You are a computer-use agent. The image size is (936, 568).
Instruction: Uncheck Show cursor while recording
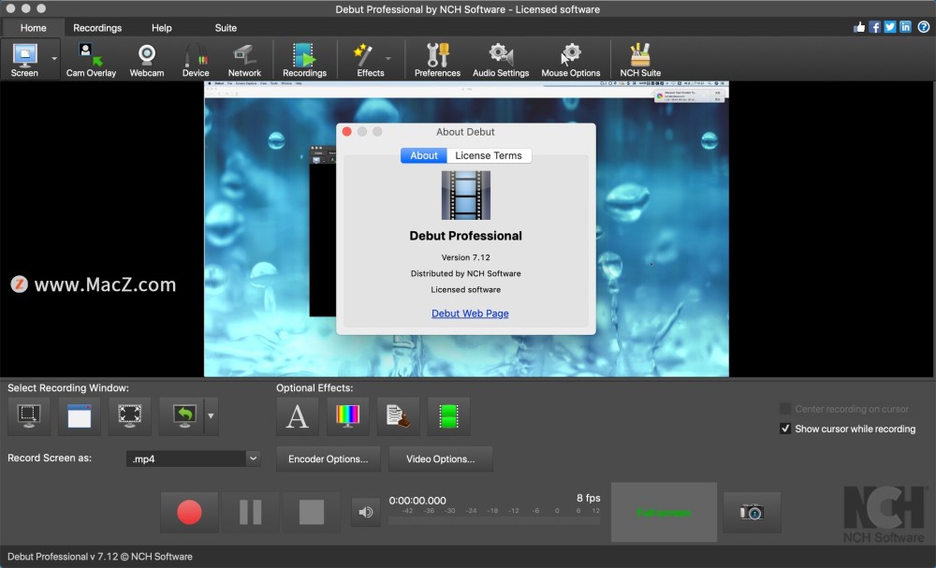[x=785, y=429]
